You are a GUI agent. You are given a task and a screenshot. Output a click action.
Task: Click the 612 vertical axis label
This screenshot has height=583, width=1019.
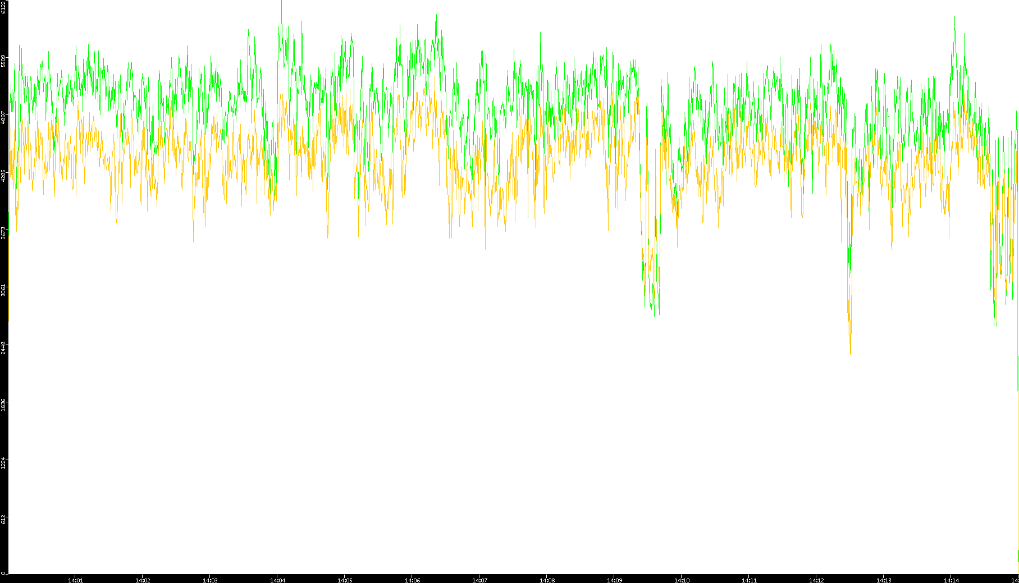[4, 519]
